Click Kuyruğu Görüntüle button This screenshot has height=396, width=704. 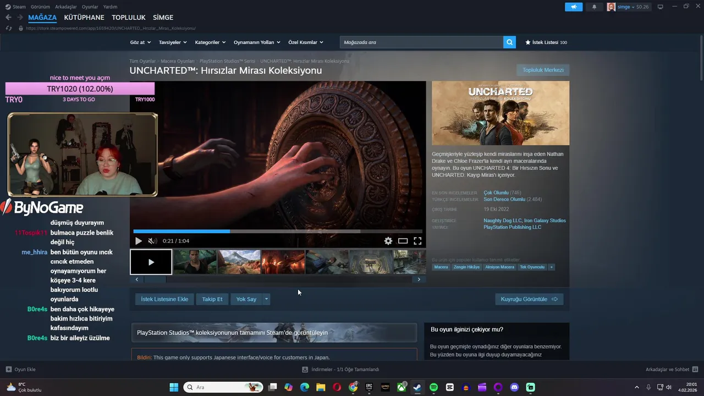tap(529, 299)
